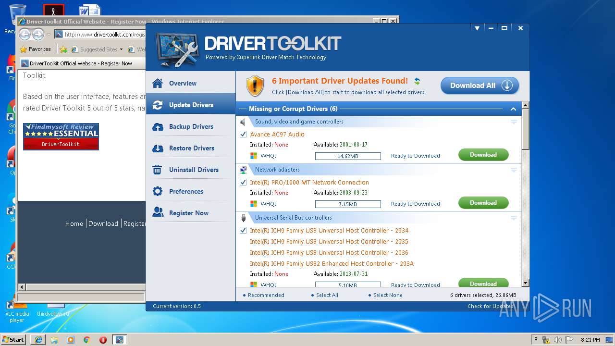This screenshot has width=615, height=346.
Task: Click the 5.10MB download progress bar
Action: (x=348, y=284)
